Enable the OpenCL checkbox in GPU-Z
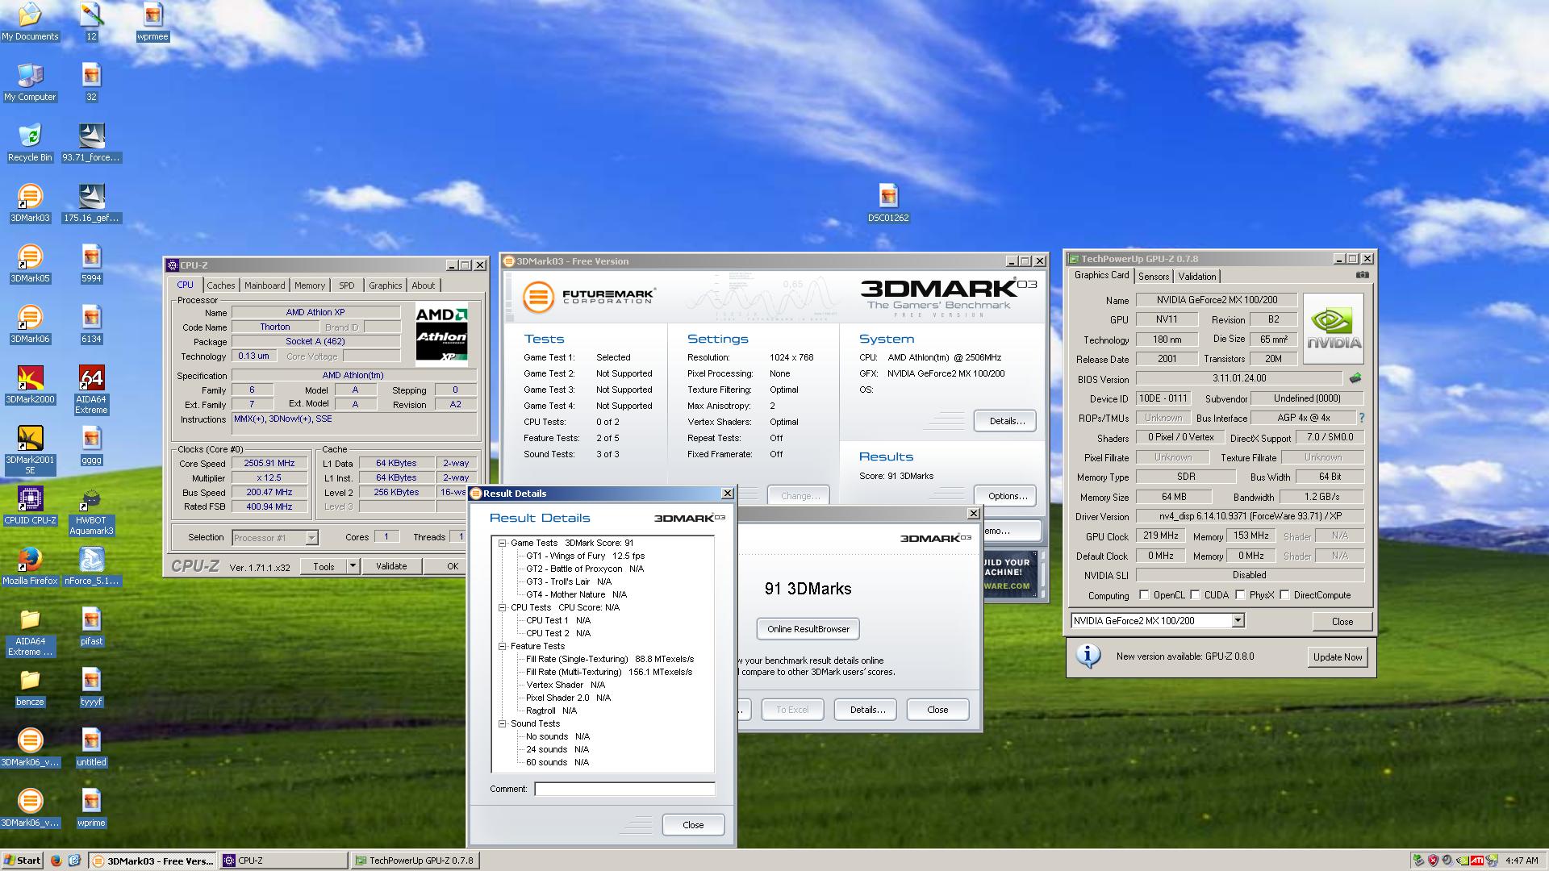 click(1144, 595)
